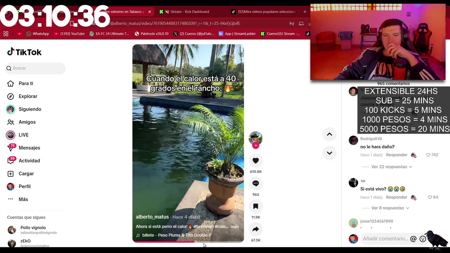Image resolution: width=450 pixels, height=253 pixels.
Task: Switch to Stream - Kick Dashboard tab
Action: click(189, 12)
